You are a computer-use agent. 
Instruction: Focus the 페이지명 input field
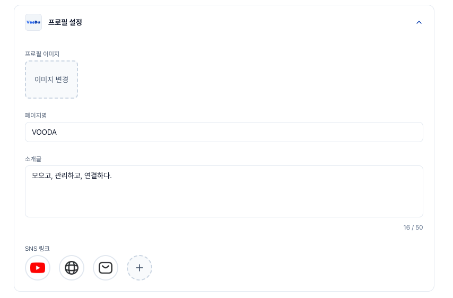point(224,132)
